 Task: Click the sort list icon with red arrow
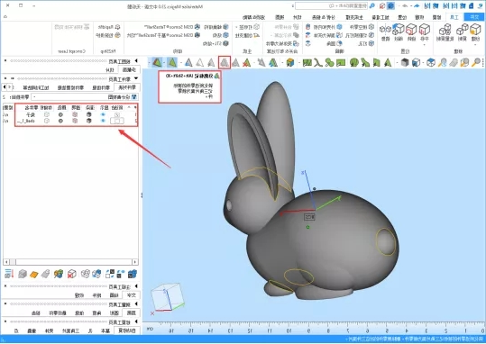click(x=9, y=274)
